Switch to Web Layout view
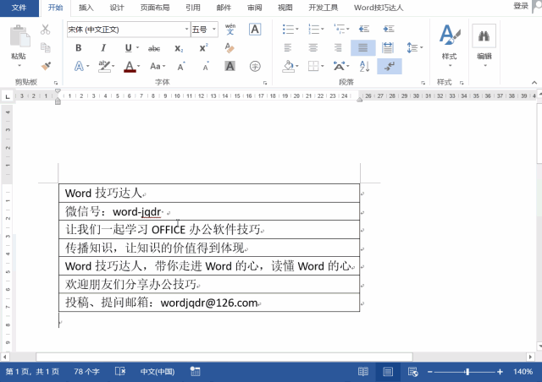This screenshot has width=542, height=382. point(412,372)
